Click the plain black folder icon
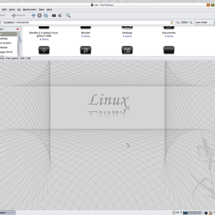The width and height of the screenshot is (215, 215). (169, 50)
